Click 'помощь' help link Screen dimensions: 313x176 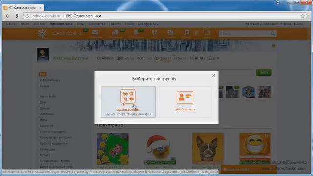286,24
